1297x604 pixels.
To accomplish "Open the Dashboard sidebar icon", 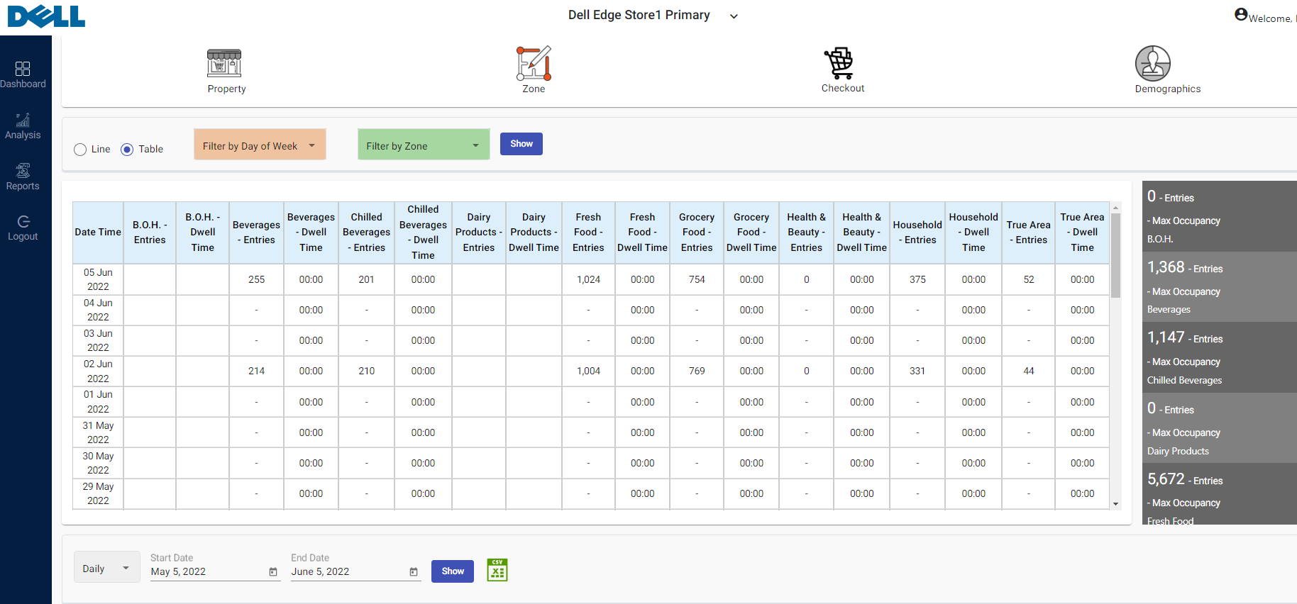I will point(23,69).
